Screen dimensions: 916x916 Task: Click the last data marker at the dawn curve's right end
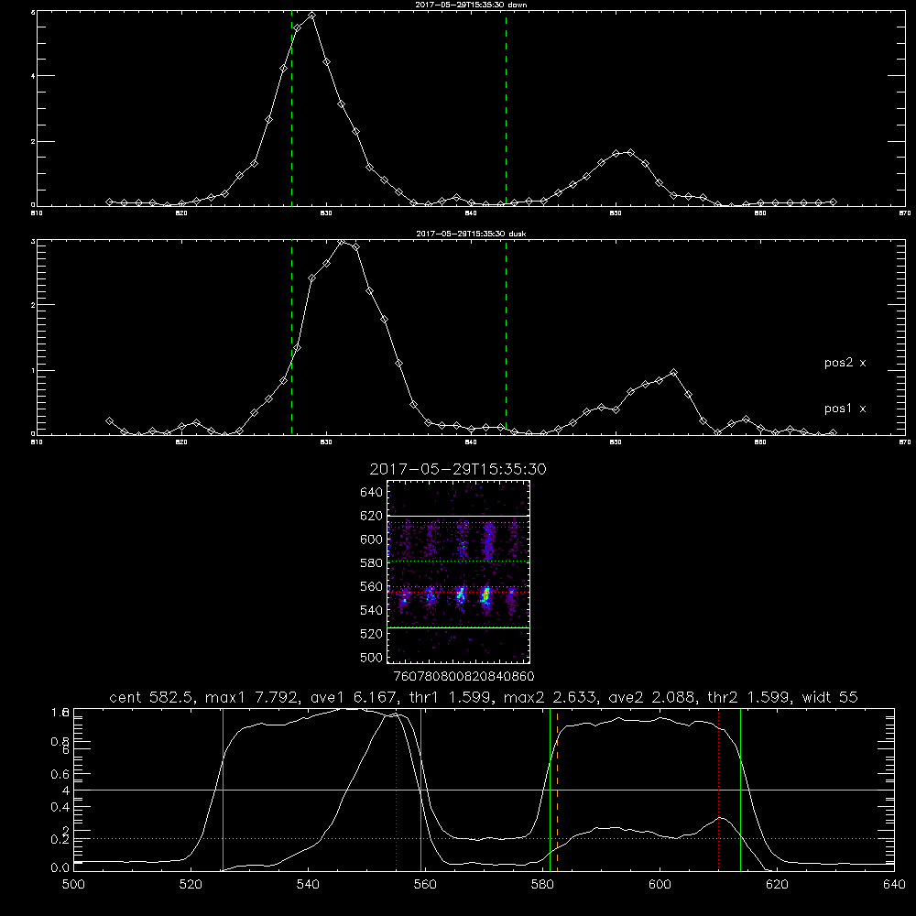(833, 202)
